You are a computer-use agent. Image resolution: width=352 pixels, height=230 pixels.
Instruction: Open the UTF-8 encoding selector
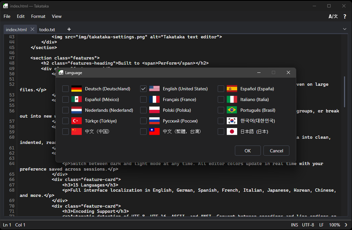click(308, 225)
